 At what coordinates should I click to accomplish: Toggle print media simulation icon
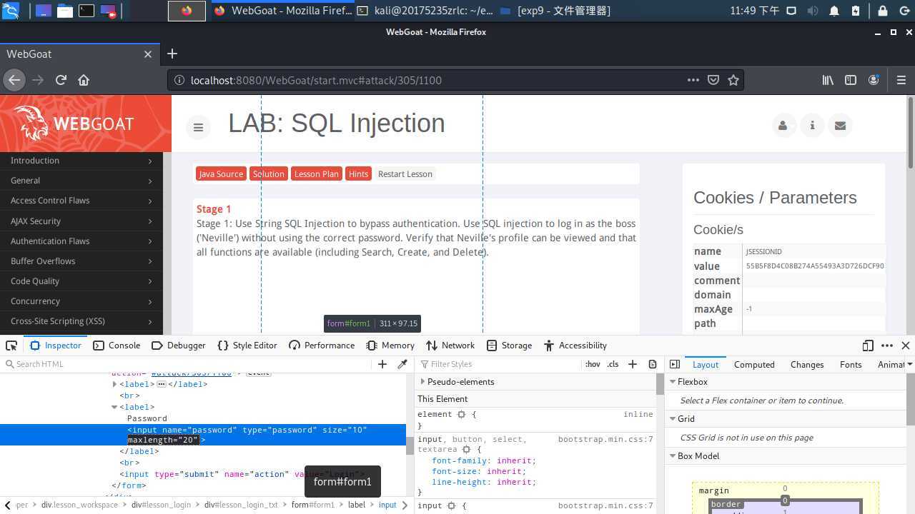click(653, 364)
